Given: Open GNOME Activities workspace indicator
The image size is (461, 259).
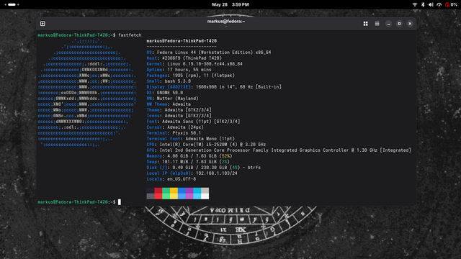Looking at the screenshot, I should point(12,4).
